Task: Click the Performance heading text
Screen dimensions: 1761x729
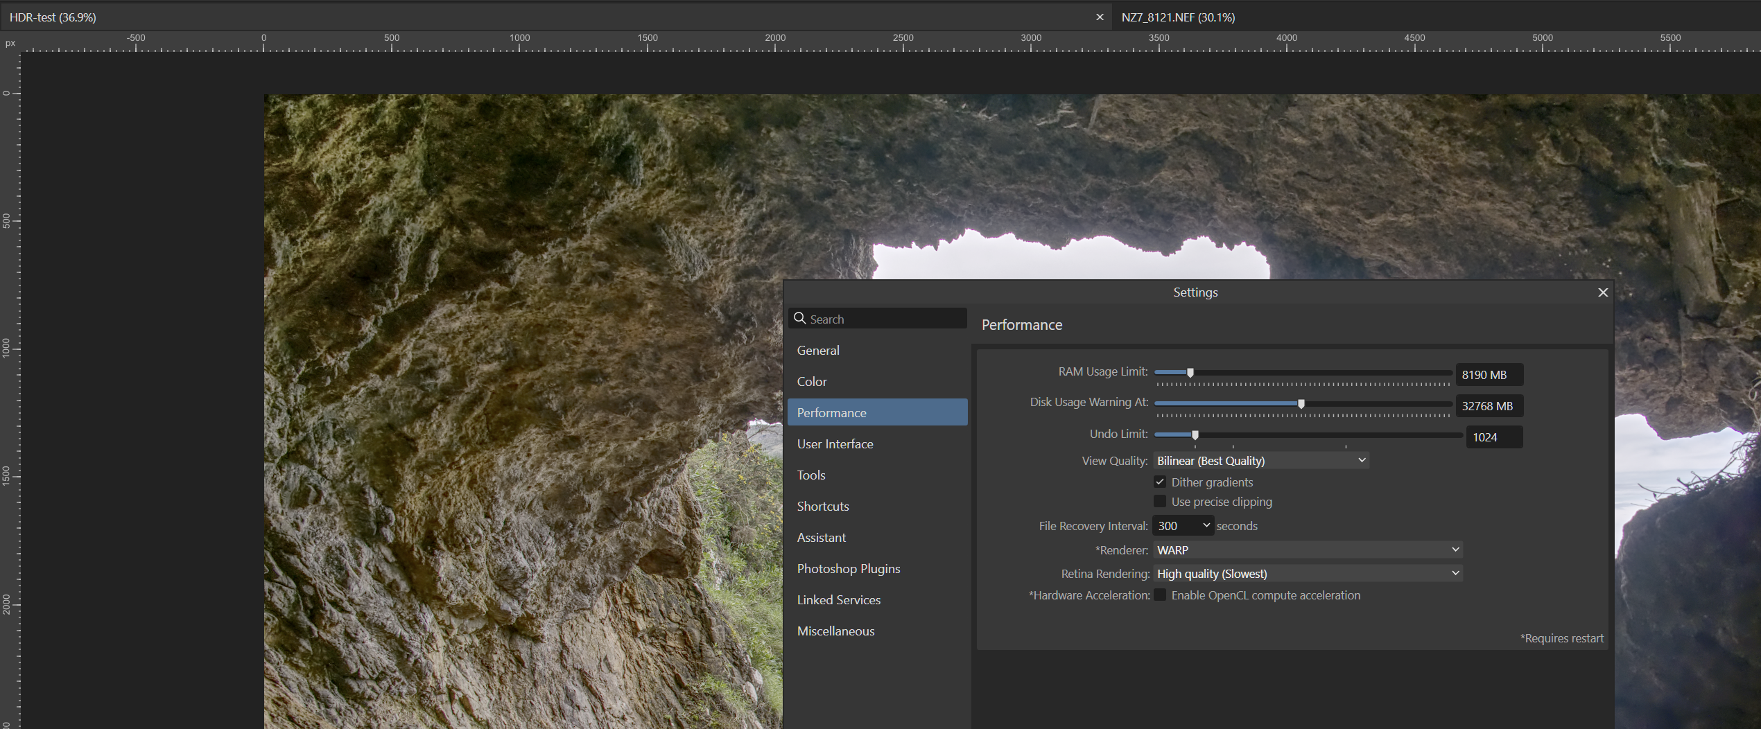Action: pos(1021,325)
